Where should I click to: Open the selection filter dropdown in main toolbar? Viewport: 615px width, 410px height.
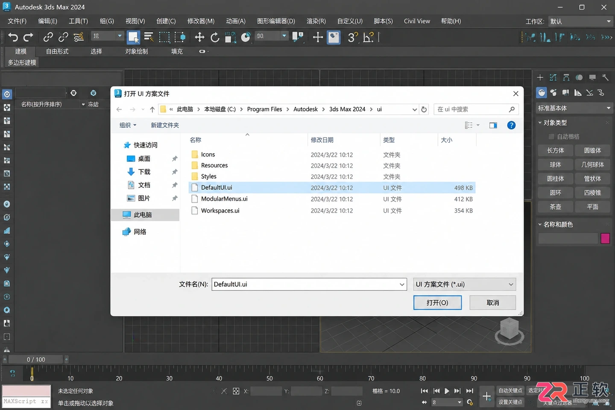107,36
